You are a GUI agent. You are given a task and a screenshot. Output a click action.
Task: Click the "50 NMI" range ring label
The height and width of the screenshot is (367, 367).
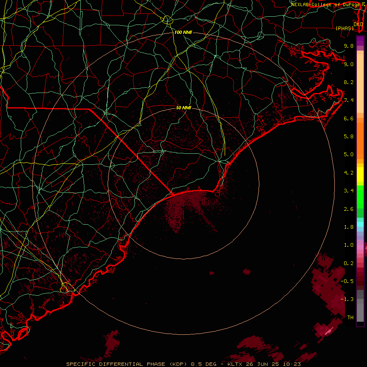click(x=183, y=108)
